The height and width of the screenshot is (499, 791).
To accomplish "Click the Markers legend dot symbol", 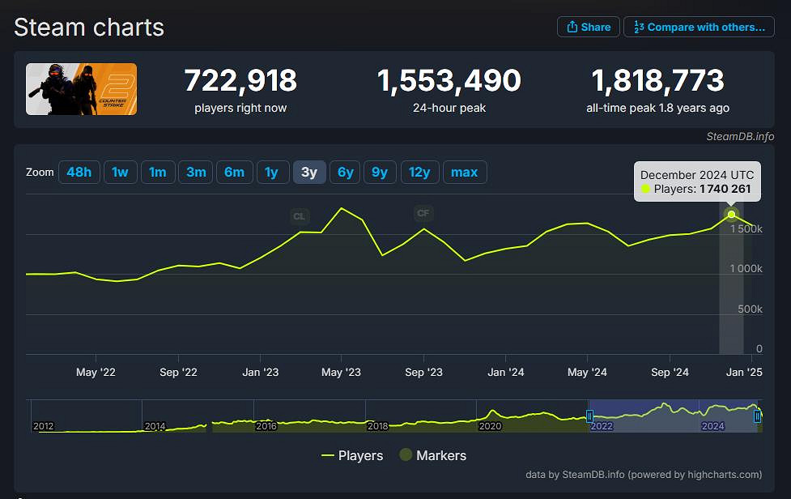I will tap(405, 455).
